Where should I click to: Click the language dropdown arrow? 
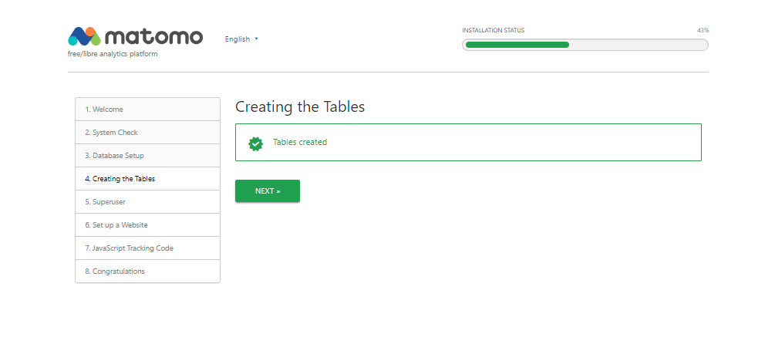point(256,39)
